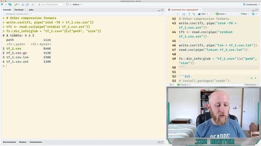Run the current chunk play icon
Image resolution: width=261 pixels, height=146 pixels.
(x=255, y=78)
